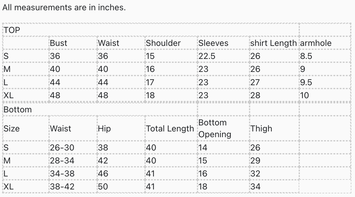355x197 pixels.
Task: Select the armhole column header
Action: [316, 43]
